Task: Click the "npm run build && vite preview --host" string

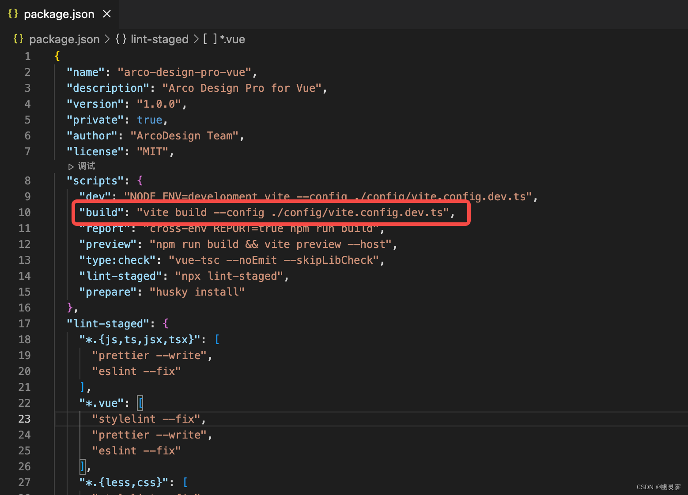Action: click(x=271, y=244)
